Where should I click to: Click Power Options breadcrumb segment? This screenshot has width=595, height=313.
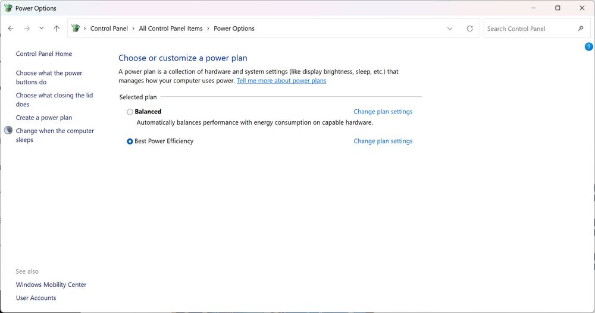234,29
